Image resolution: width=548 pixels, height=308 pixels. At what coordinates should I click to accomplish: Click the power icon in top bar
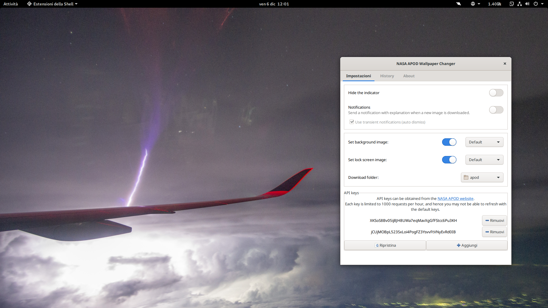pos(536,4)
